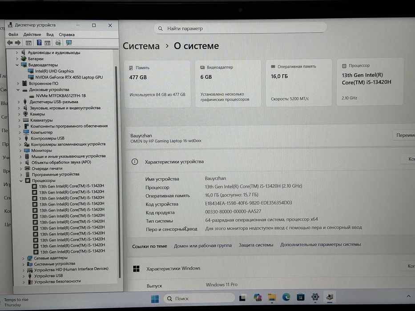Expand the Камеры node
Viewport: 415px width, 311px height.
click(x=19, y=114)
